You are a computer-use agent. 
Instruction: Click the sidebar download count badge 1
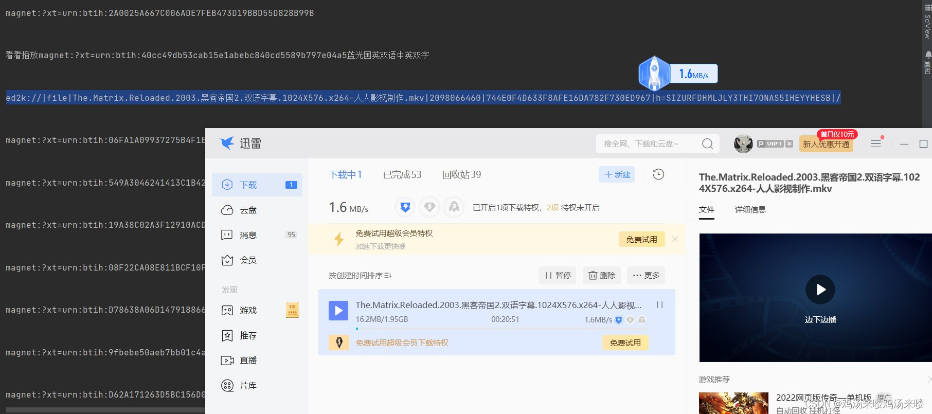(x=291, y=185)
